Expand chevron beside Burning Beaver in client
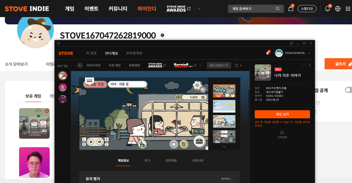 tap(200, 65)
